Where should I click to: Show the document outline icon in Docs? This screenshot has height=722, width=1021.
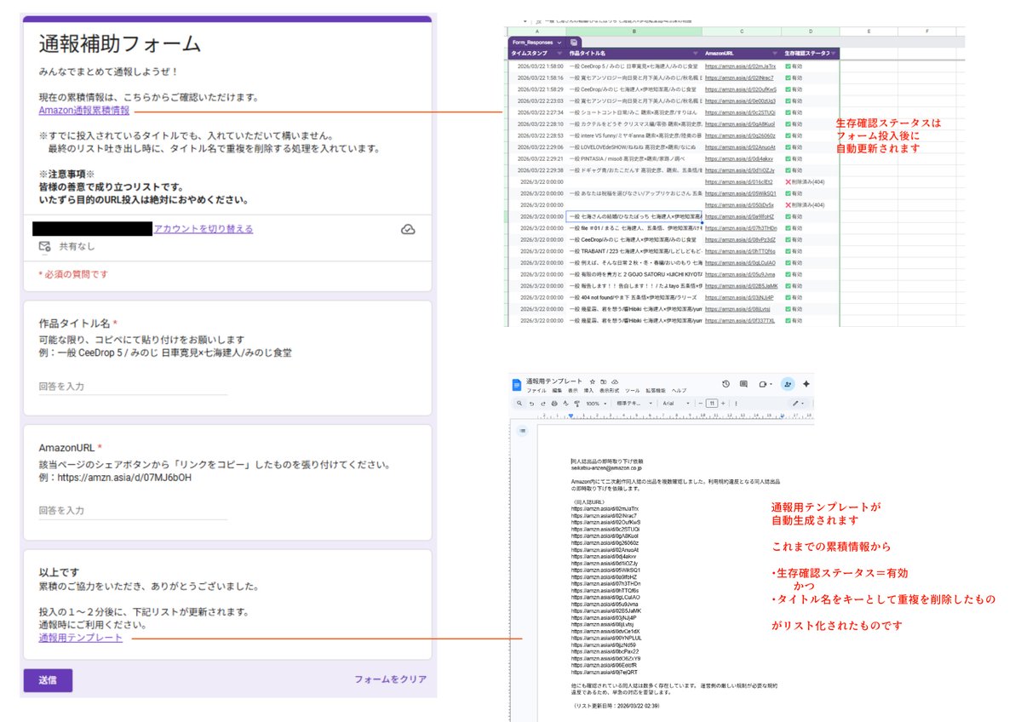point(522,430)
